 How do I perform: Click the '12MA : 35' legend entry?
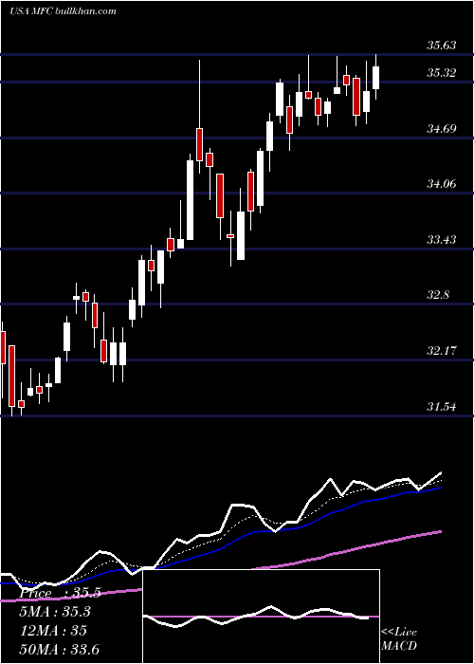[x=53, y=630]
